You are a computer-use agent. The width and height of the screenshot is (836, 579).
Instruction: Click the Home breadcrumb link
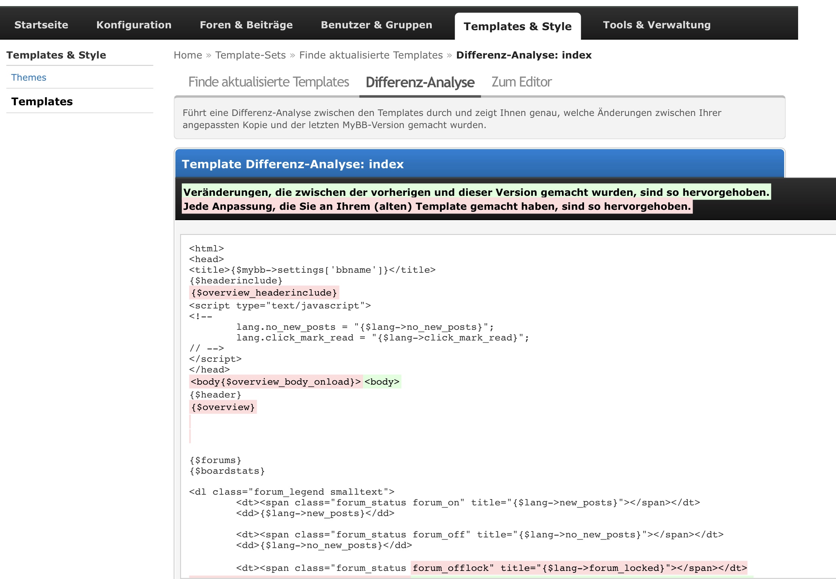point(188,55)
